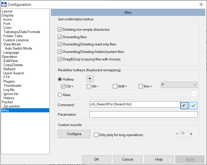Click the green checkmark confirm icon

[x=193, y=106]
